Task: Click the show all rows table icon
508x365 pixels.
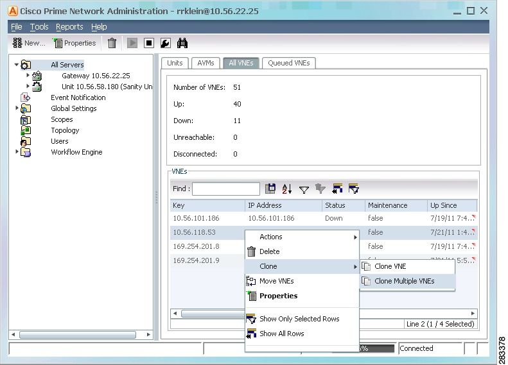Action: click(337, 189)
